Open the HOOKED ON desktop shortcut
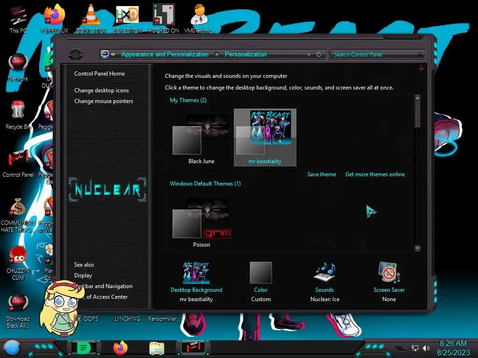The width and height of the screenshot is (478, 358). pos(163,19)
